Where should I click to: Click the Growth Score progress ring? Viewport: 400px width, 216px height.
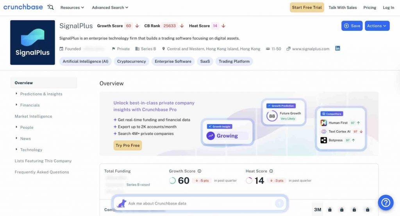coord(172,181)
